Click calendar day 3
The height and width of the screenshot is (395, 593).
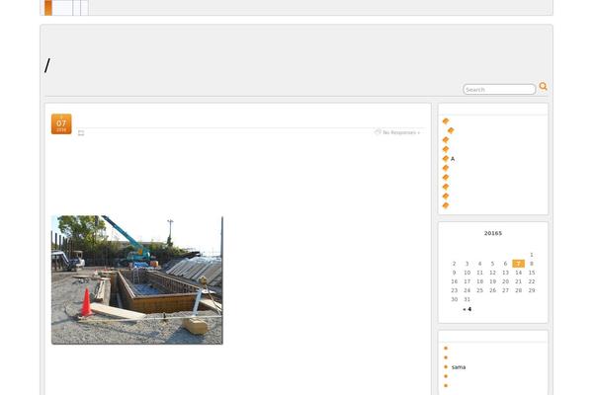click(x=467, y=264)
